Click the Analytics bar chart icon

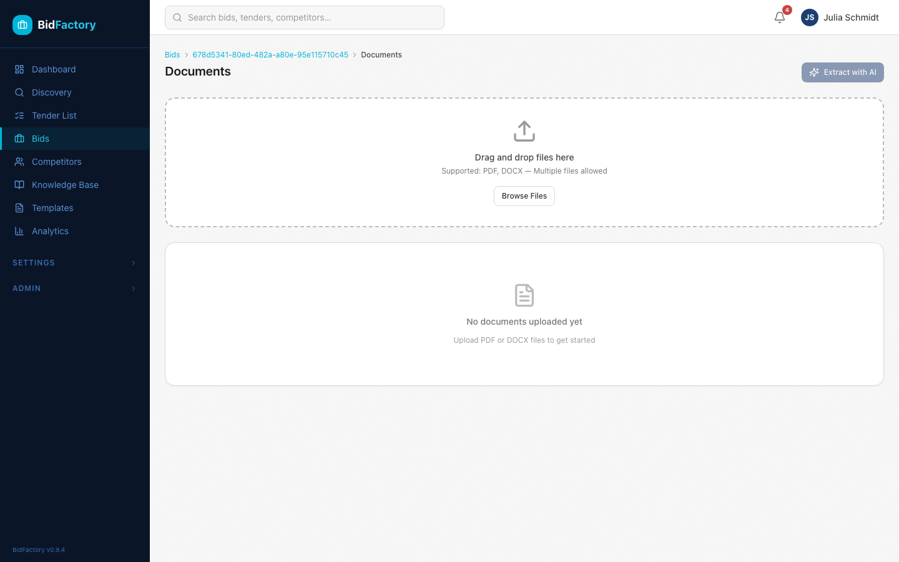pyautogui.click(x=19, y=231)
